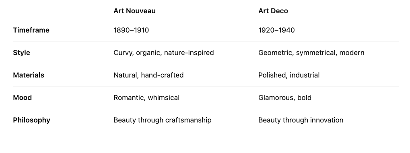The image size is (410, 153).
Task: Select the Materials row label
Action: pyautogui.click(x=29, y=75)
